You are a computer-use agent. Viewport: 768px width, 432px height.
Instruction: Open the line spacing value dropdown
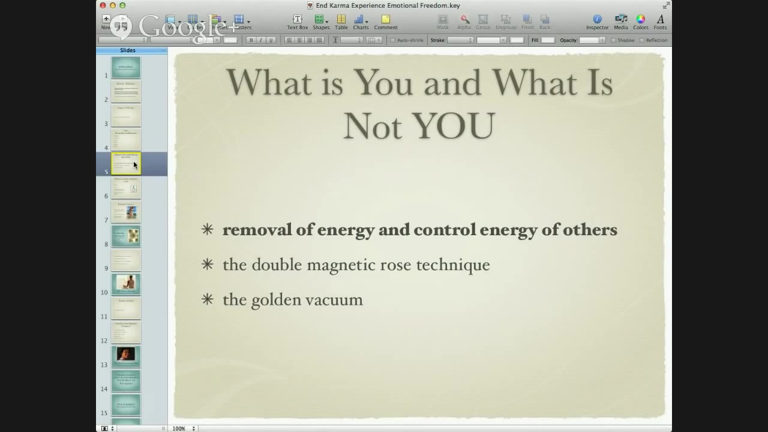[x=352, y=40]
